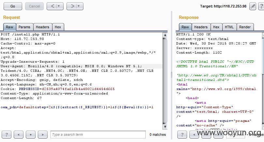
Task: Show the response Render tab
Action: (245, 27)
